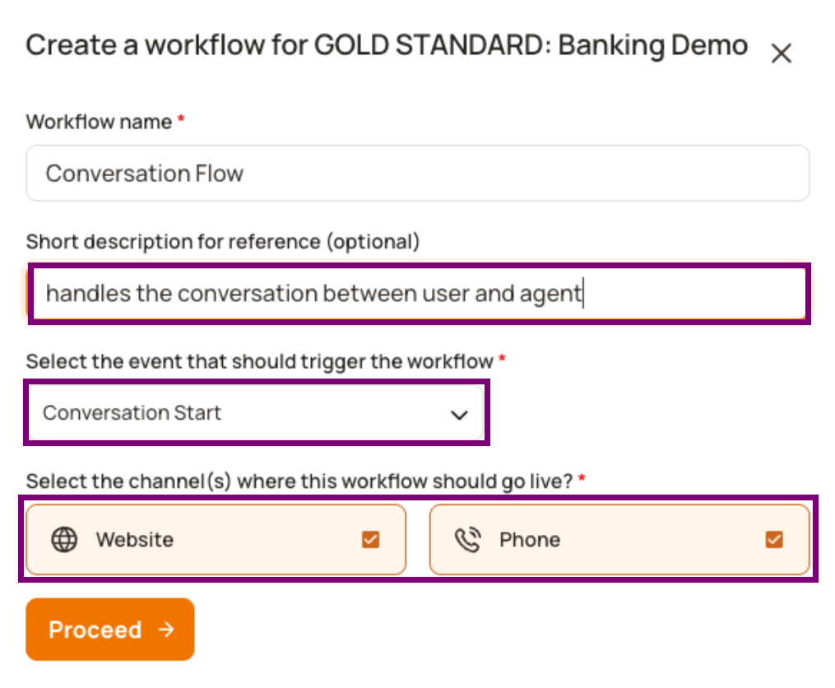The image size is (835, 688).
Task: Click the Workflow name label
Action: tap(99, 122)
